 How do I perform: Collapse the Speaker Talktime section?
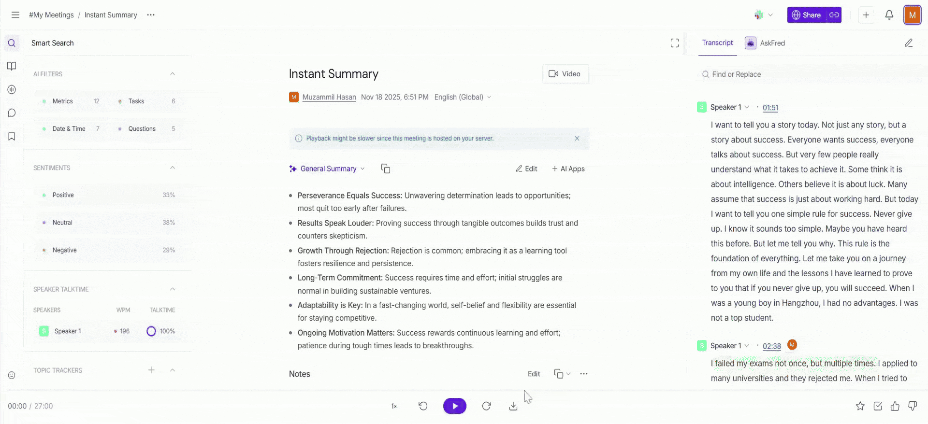click(x=173, y=289)
